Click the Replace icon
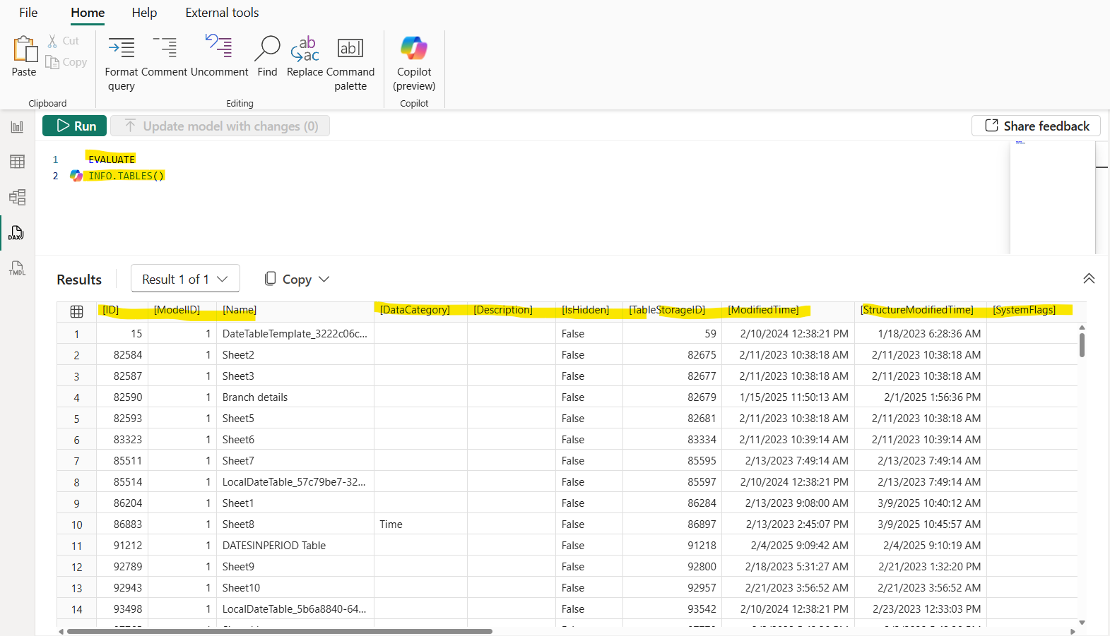 305,48
